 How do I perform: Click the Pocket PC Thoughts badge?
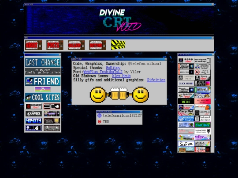186,119
